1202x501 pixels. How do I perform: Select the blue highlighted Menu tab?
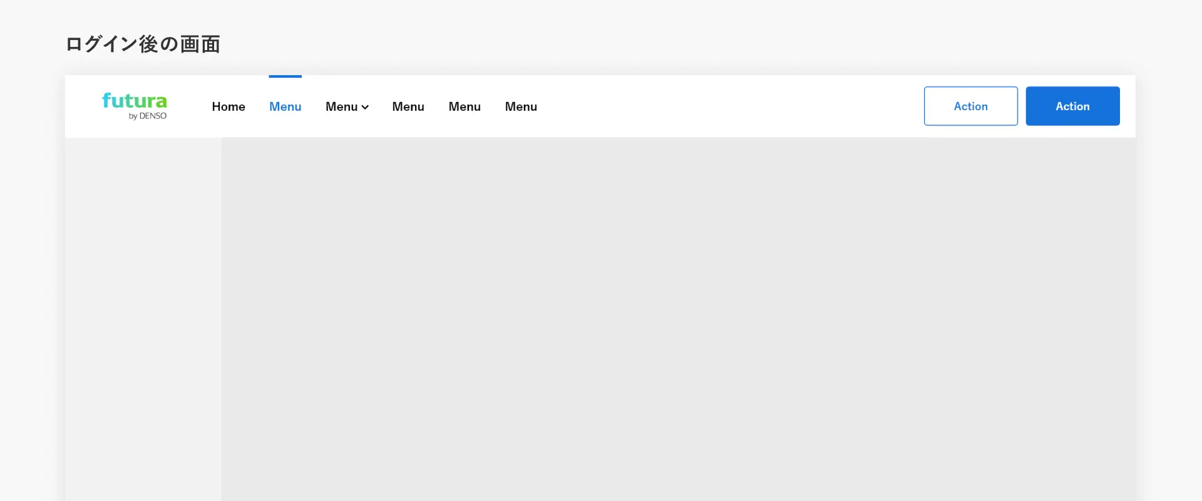[x=285, y=106]
